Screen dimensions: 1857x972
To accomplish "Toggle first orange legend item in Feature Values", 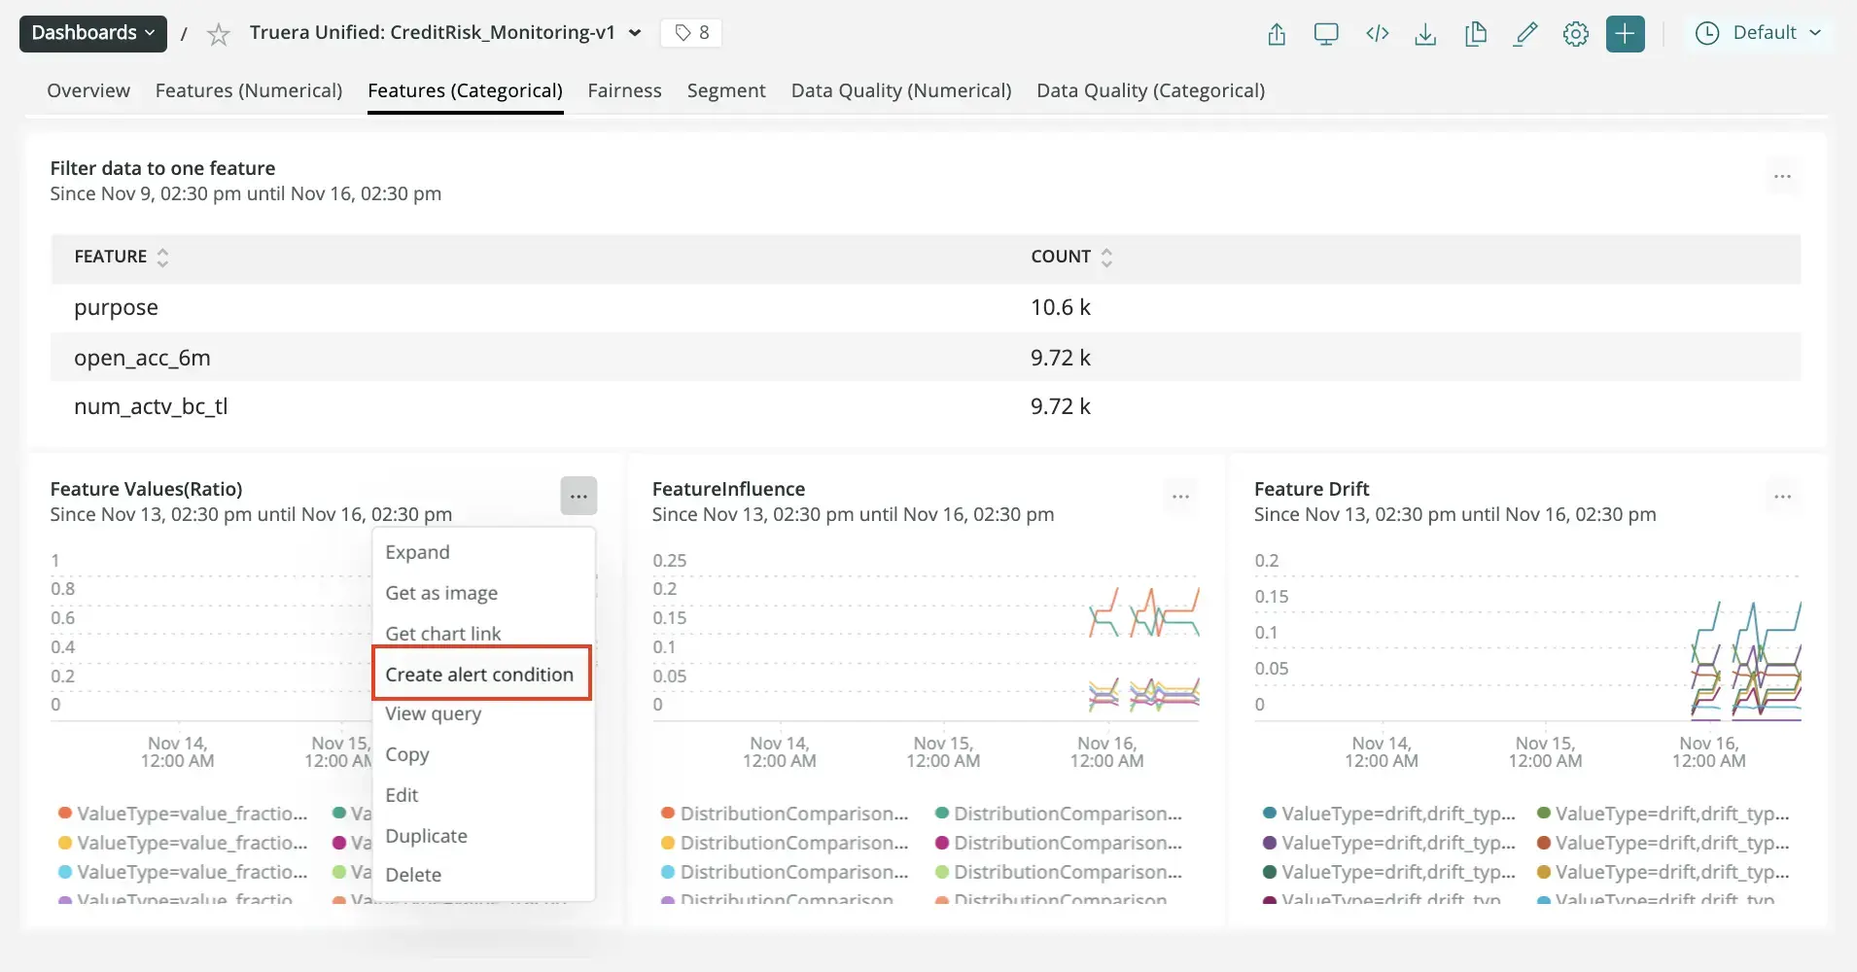I will click(x=183, y=814).
